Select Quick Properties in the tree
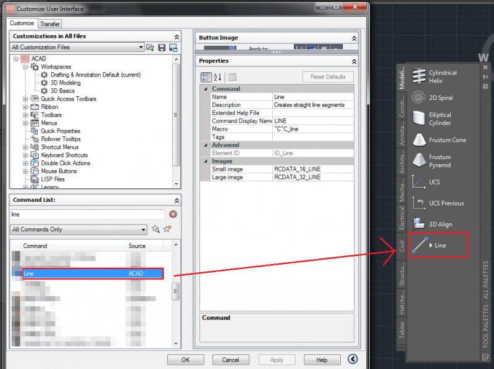494x369 pixels. point(61,131)
